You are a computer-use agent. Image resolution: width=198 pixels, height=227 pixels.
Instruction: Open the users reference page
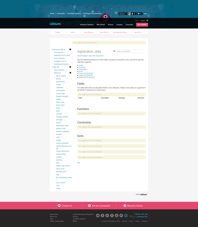coord(58,185)
